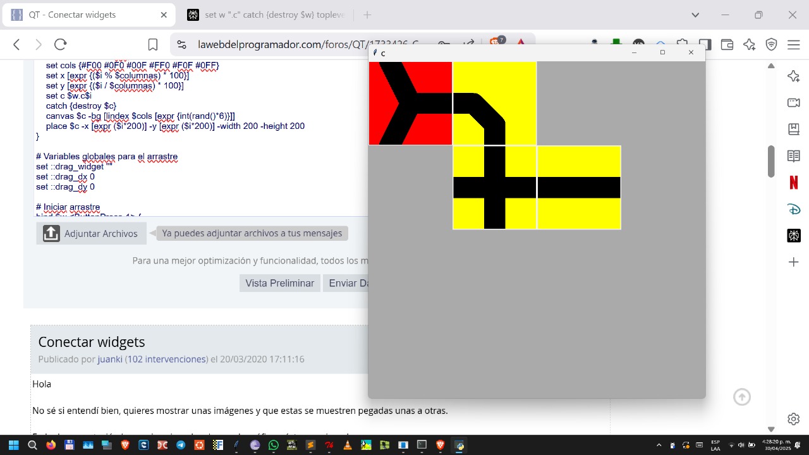
Task: Open the Netflix shortcut in sidebar
Action: pyautogui.click(x=794, y=183)
